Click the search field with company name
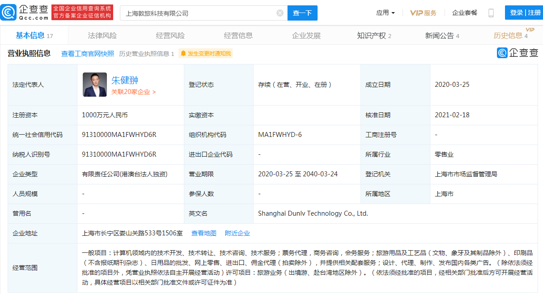Screen dimensions: 543x294 pyautogui.click(x=204, y=13)
